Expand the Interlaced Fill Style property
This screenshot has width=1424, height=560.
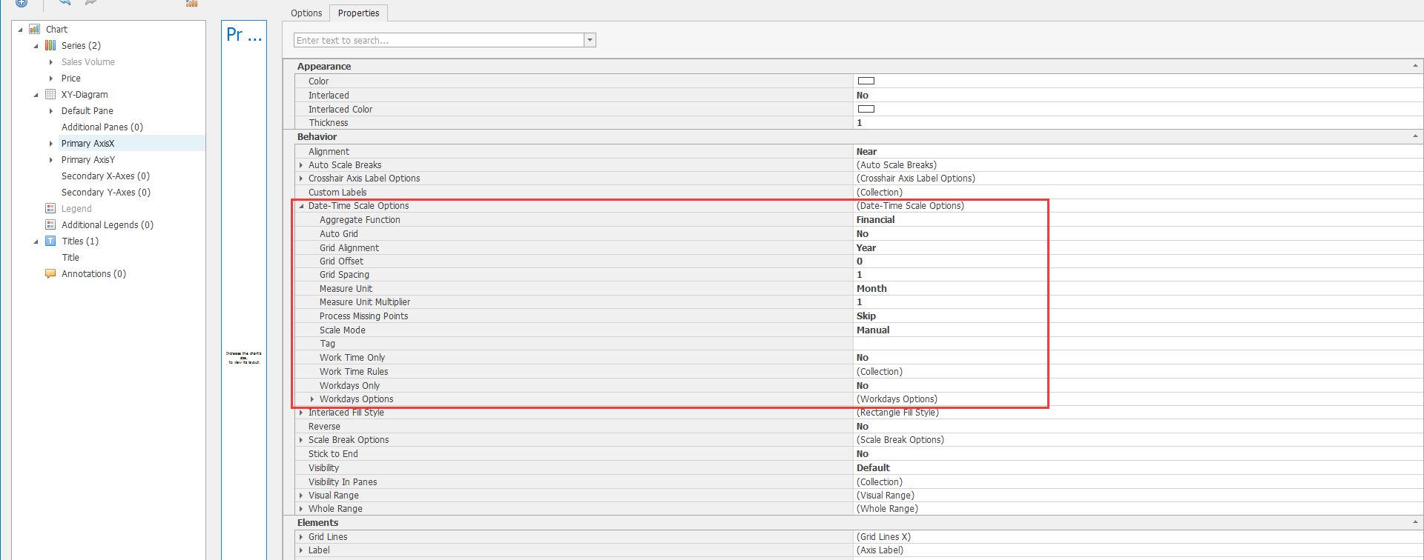(x=301, y=413)
